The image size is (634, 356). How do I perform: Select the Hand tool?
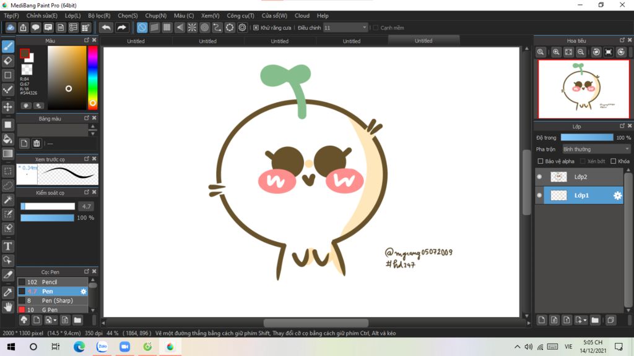coord(8,307)
